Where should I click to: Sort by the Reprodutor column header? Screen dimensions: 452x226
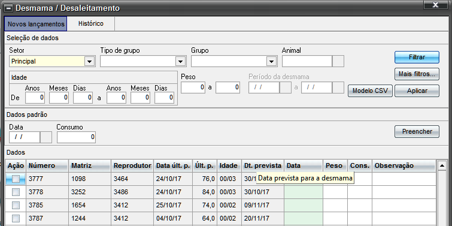point(132,165)
